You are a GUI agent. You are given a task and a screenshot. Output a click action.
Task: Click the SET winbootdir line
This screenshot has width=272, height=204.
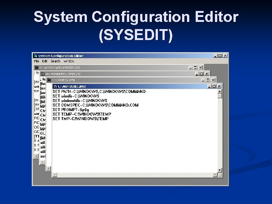point(80,100)
